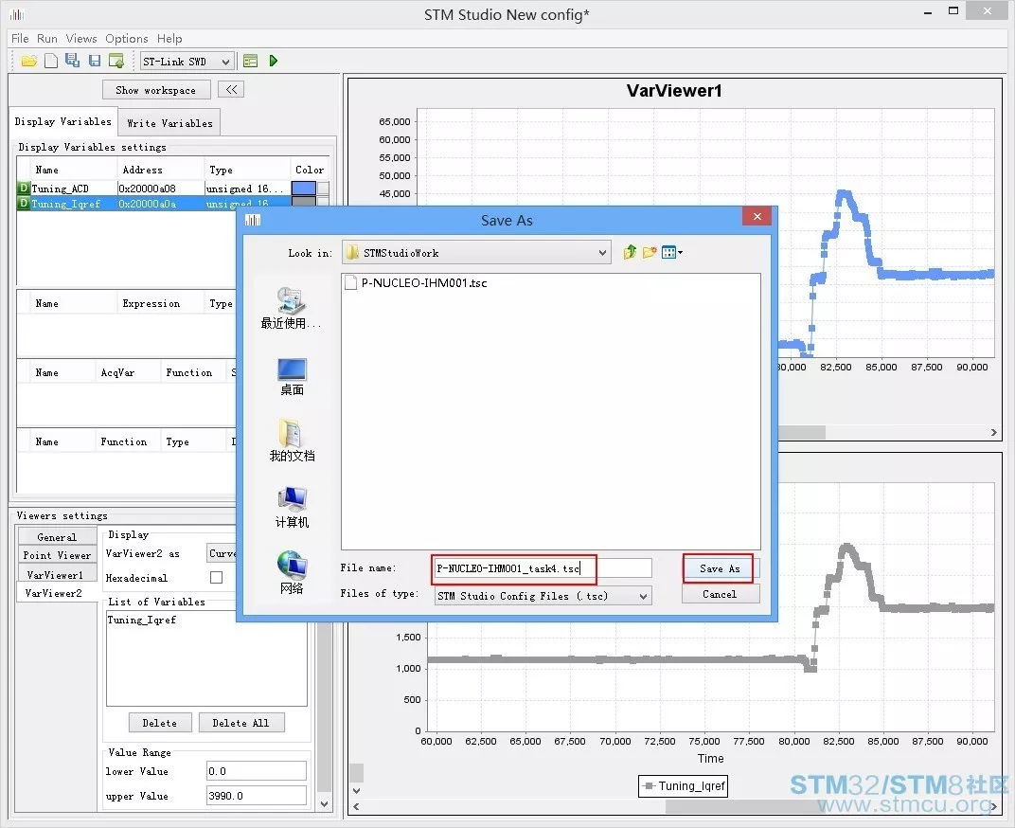Open a configuration with the folder icon
The width and height of the screenshot is (1015, 828).
(x=28, y=61)
